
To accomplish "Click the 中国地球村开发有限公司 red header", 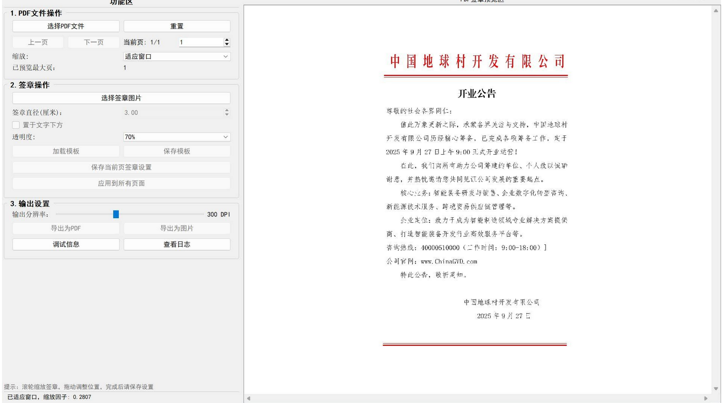I will tap(477, 62).
